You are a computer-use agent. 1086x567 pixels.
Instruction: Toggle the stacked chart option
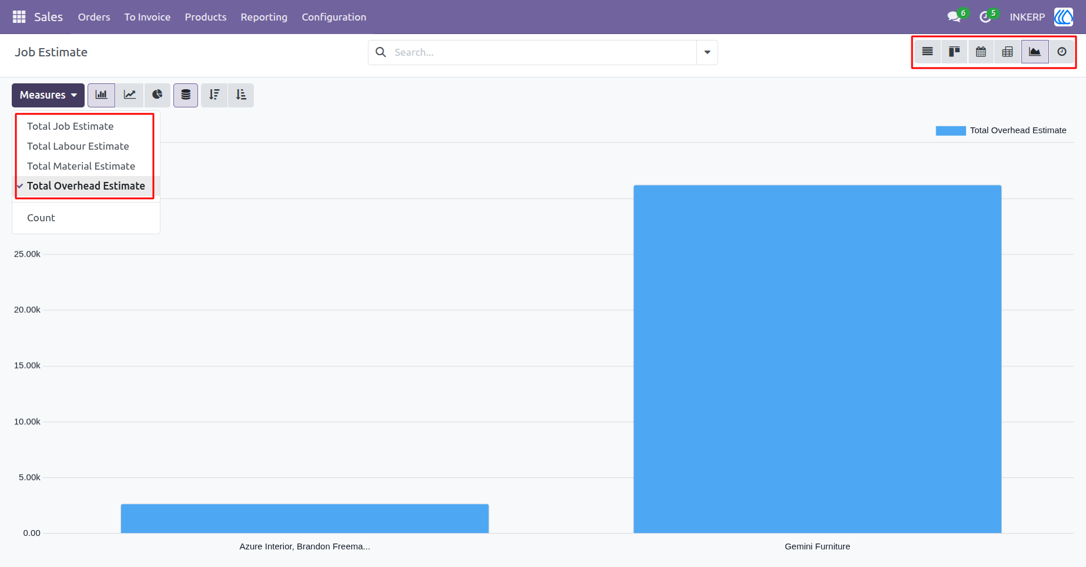(x=186, y=95)
